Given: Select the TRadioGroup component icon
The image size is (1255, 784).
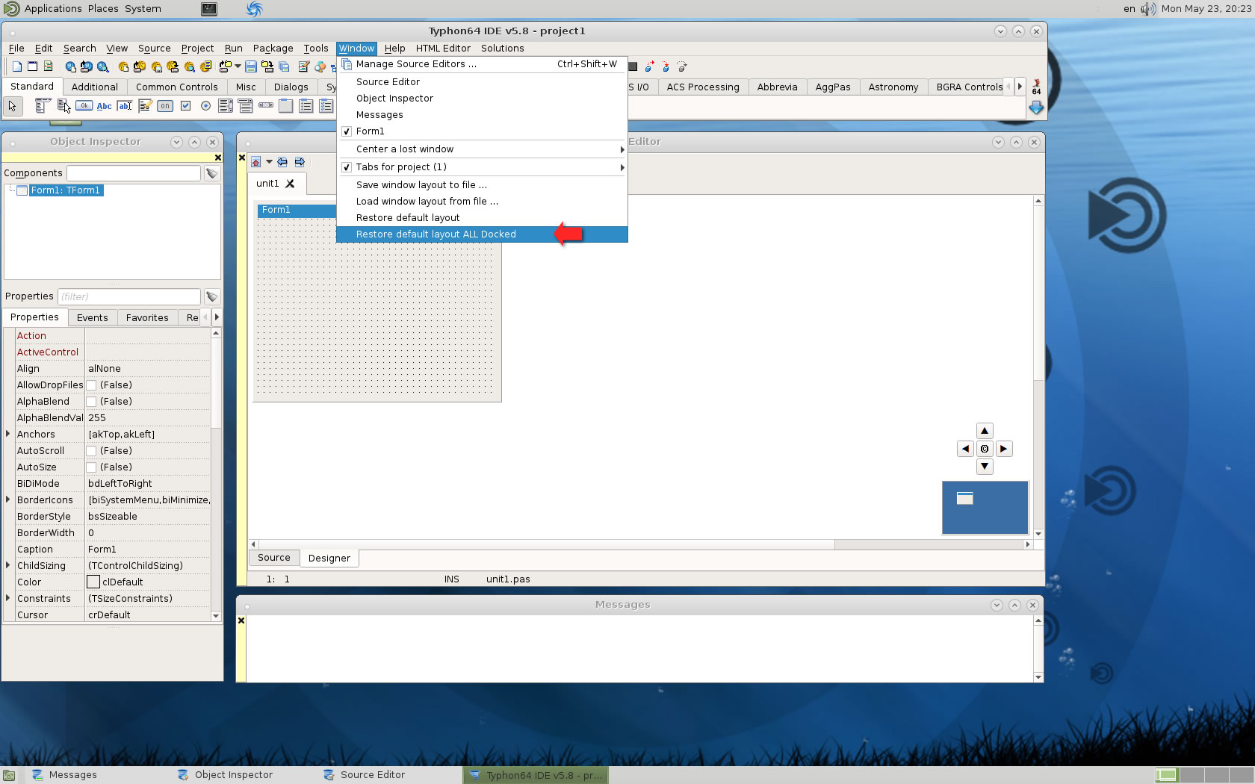Looking at the screenshot, I should [306, 106].
